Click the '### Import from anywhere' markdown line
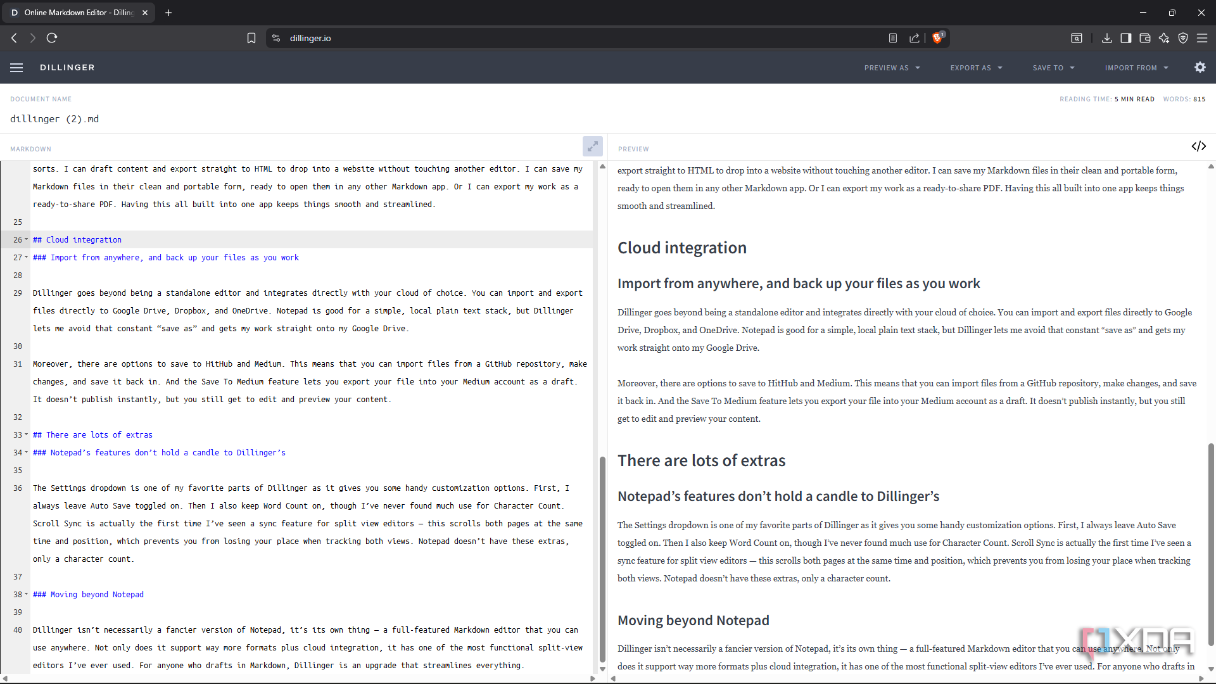 pyautogui.click(x=166, y=258)
